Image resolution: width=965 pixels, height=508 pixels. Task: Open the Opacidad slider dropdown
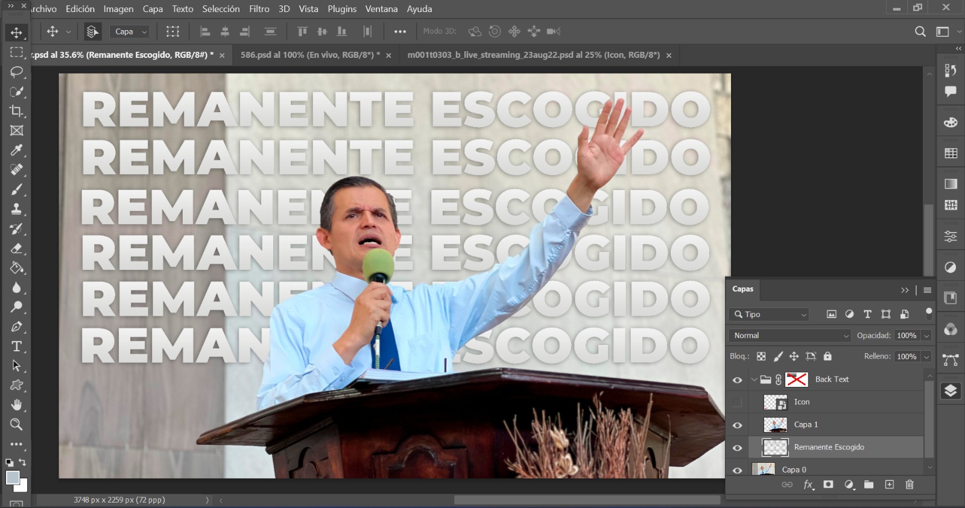[x=926, y=336]
